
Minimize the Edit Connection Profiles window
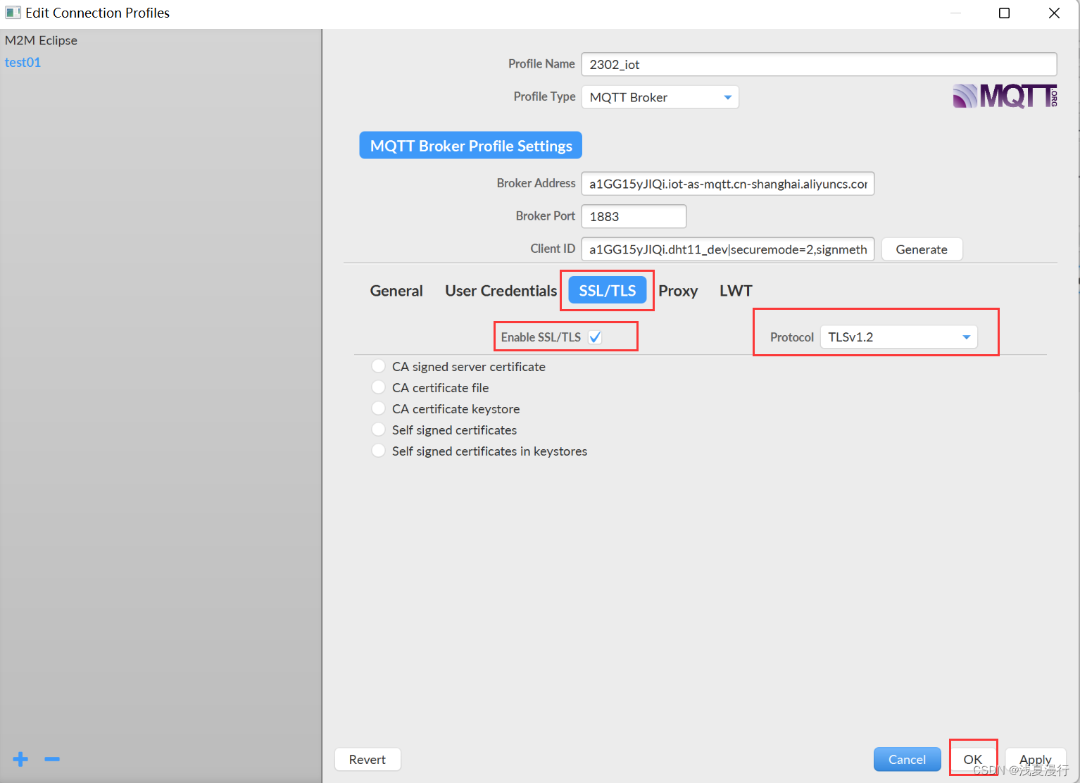955,13
